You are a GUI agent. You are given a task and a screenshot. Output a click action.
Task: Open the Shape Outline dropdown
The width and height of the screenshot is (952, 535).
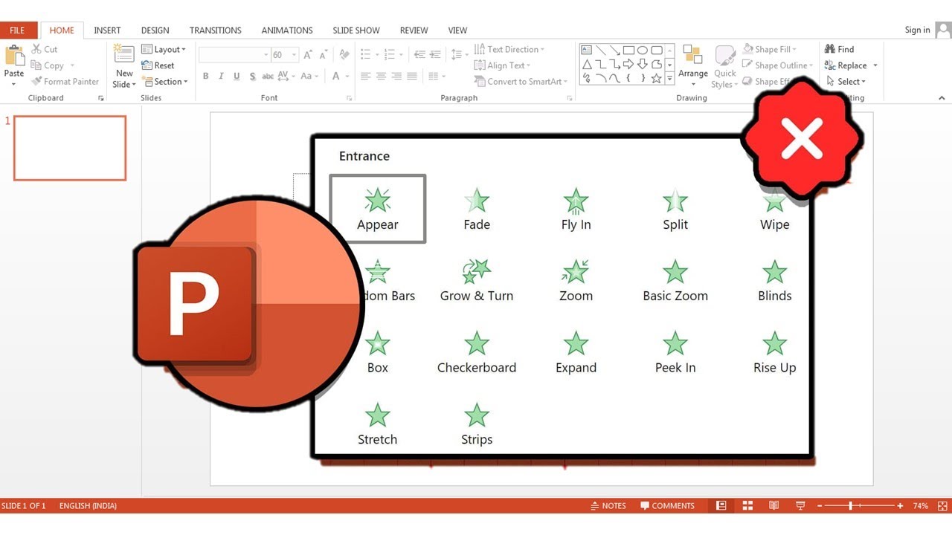point(776,65)
